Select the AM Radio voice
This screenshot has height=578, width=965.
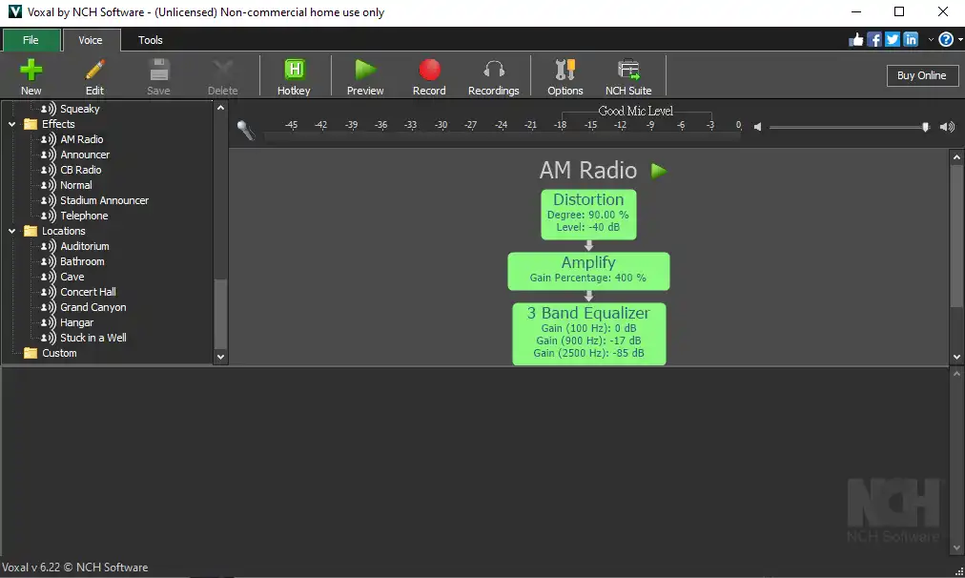pos(81,139)
